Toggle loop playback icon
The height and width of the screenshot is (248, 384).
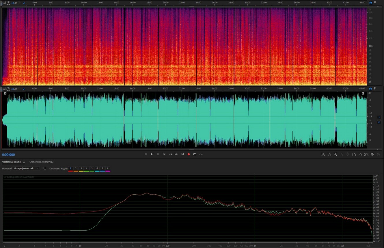point(195,154)
